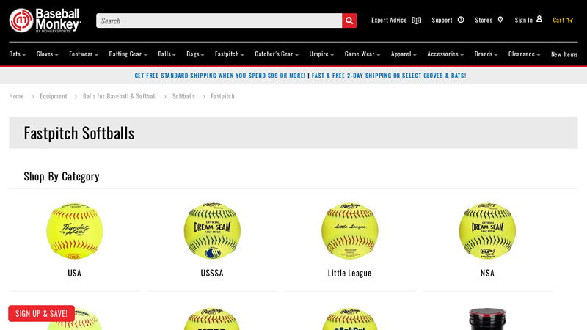Expand the Bags menu

[x=195, y=54]
